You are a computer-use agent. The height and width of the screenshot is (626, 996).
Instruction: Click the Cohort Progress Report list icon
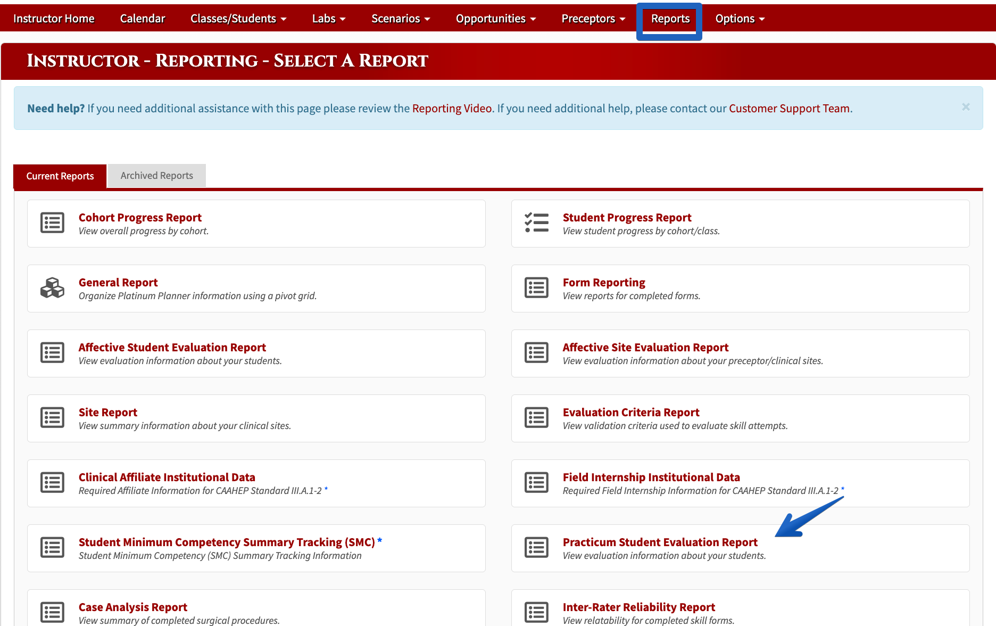pyautogui.click(x=52, y=223)
